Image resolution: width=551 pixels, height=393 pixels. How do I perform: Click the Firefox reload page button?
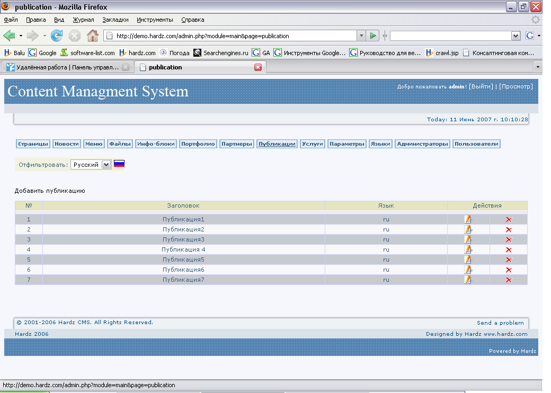[x=57, y=36]
